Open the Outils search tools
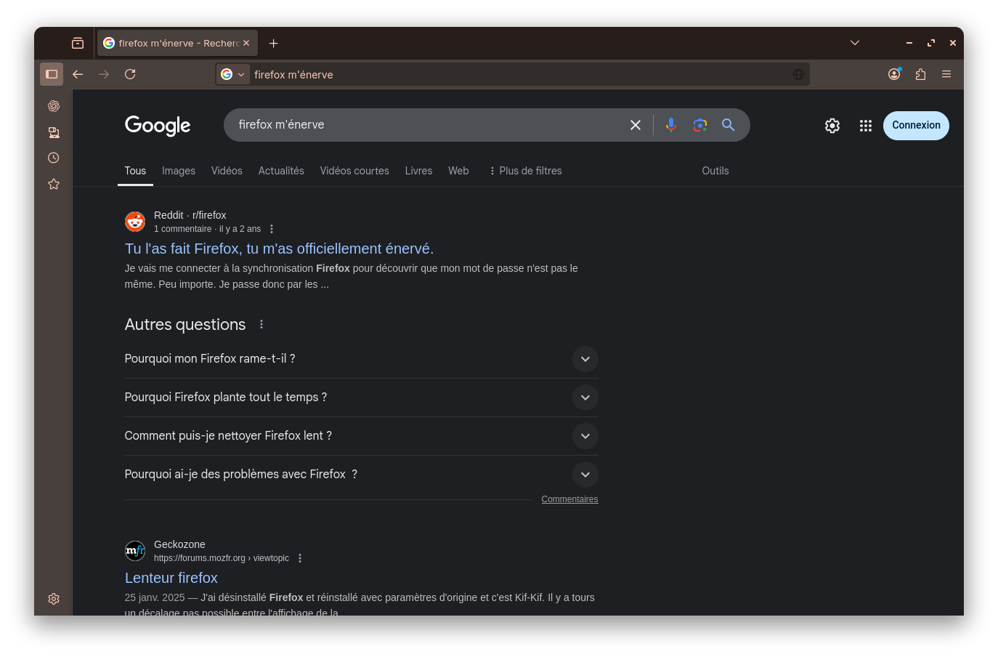This screenshot has width=998, height=657. coord(715,171)
